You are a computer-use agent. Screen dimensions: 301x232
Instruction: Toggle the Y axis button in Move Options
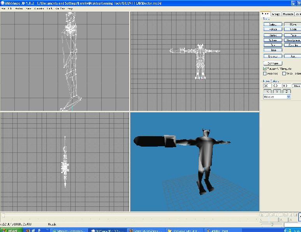pyautogui.click(x=277, y=92)
